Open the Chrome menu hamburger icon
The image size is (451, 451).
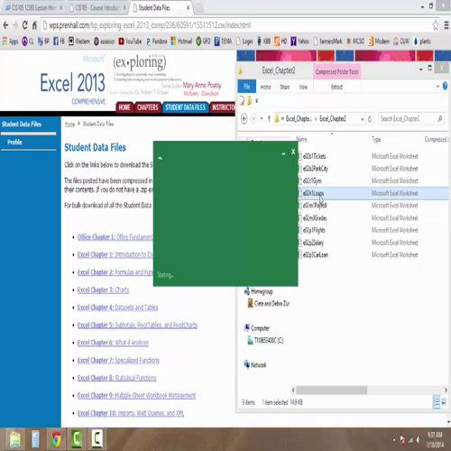coord(446,25)
